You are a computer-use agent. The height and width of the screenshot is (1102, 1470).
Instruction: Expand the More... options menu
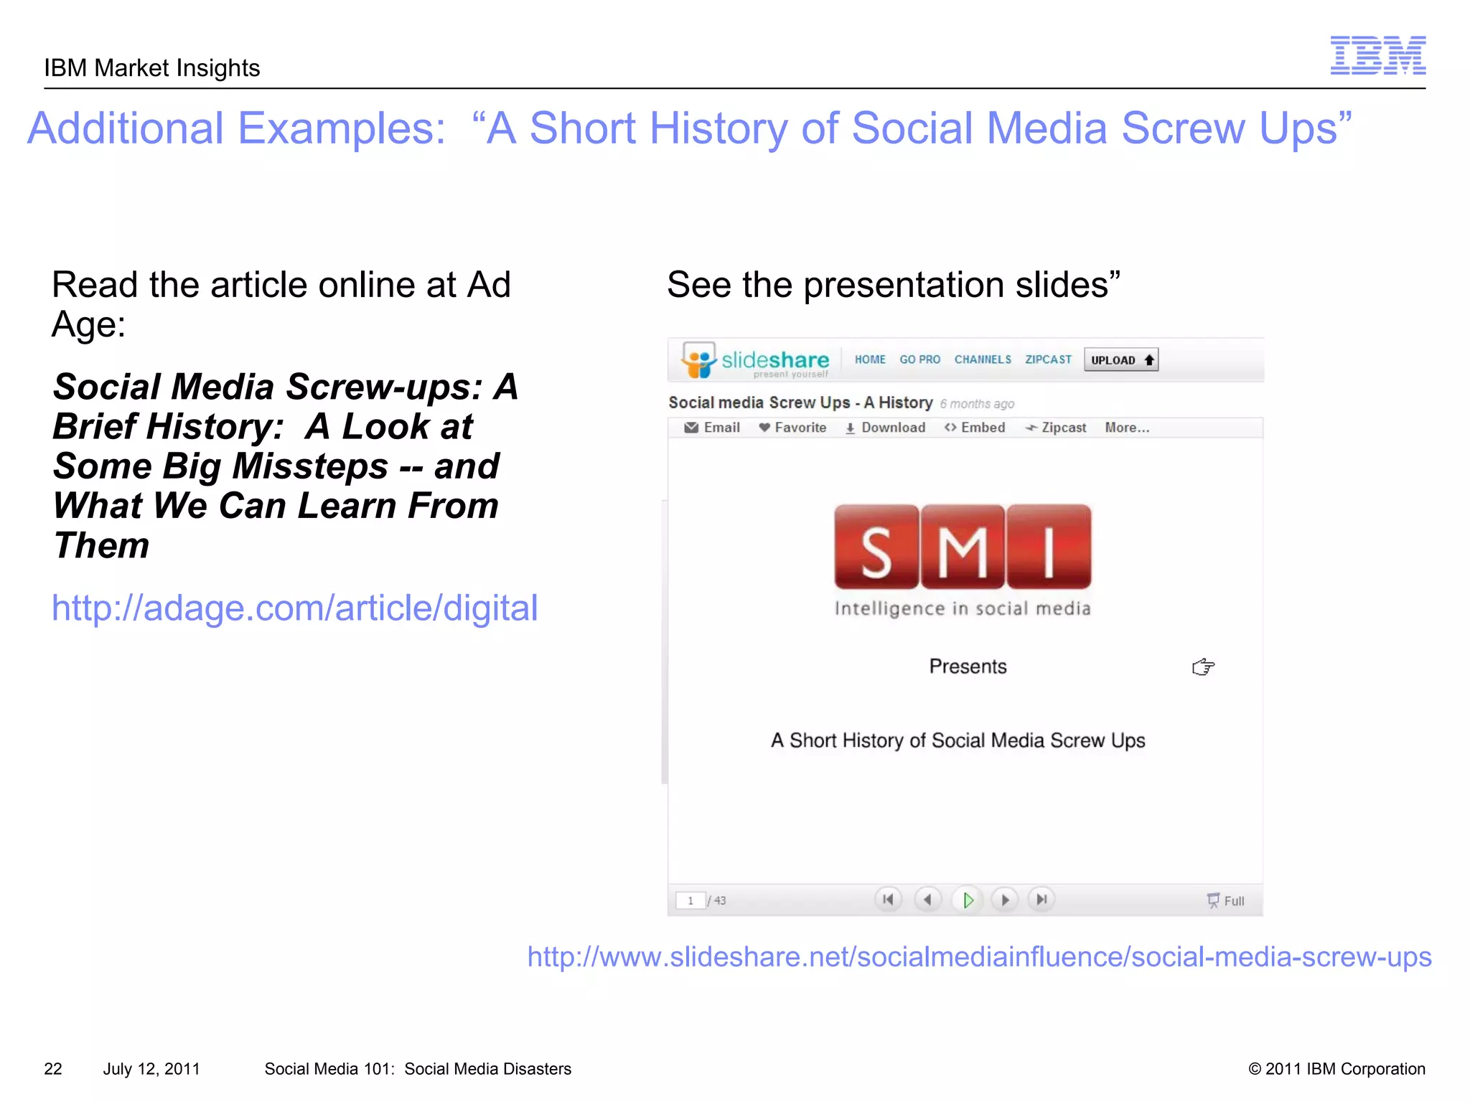pos(1127,428)
